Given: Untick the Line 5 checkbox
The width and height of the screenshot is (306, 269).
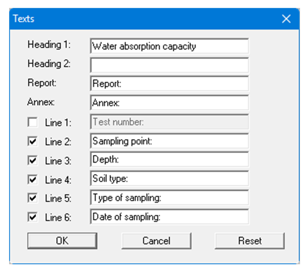Looking at the screenshot, I should click(x=33, y=198).
